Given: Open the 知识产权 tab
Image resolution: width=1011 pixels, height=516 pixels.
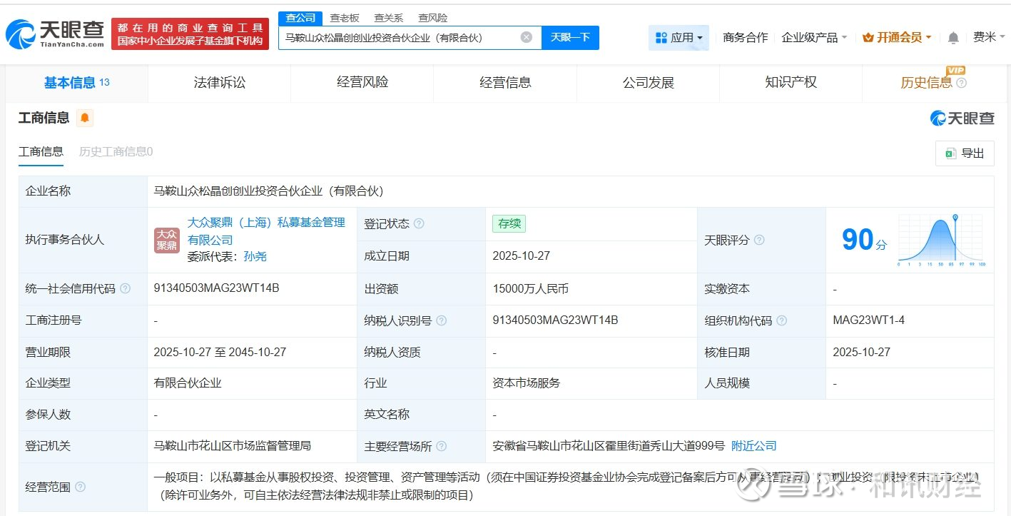Looking at the screenshot, I should coord(790,83).
